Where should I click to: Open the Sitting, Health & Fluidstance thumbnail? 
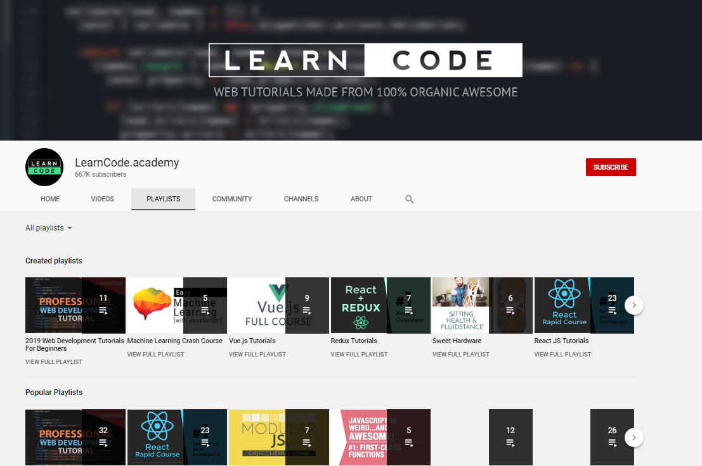point(483,305)
